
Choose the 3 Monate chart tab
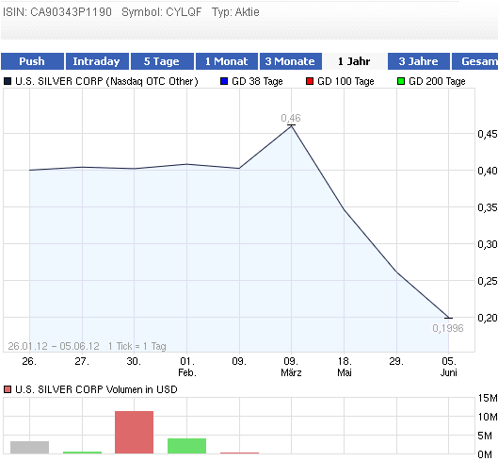tap(290, 61)
